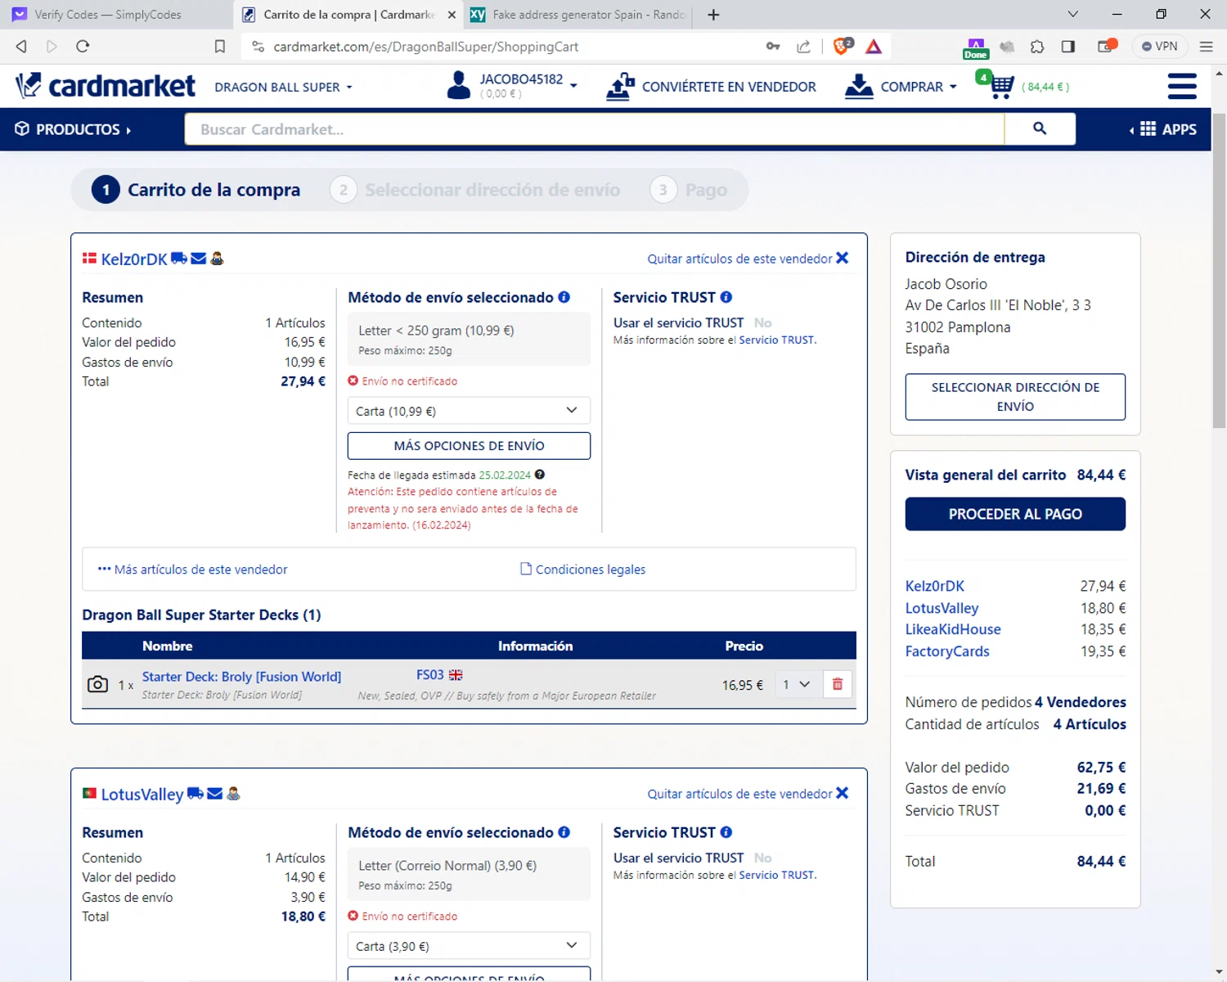Open the shopping cart icon in header
This screenshot has height=982, width=1227.
tap(1001, 85)
